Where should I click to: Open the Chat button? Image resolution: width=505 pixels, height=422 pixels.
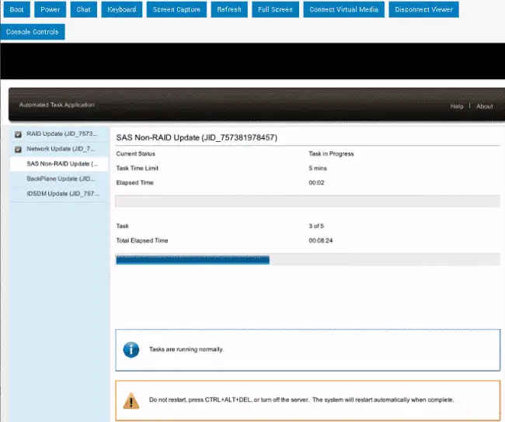tap(84, 9)
